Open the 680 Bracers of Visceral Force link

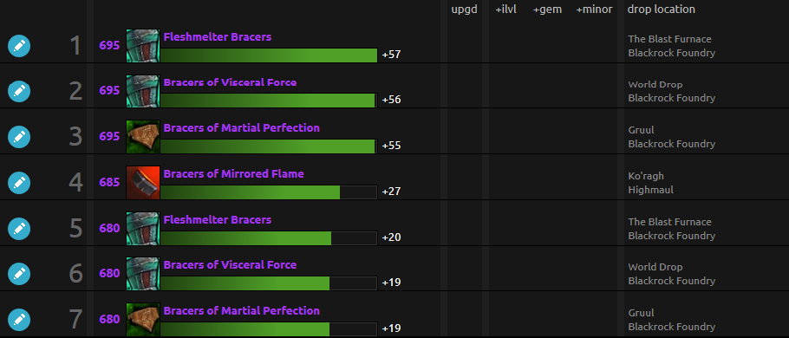pyautogui.click(x=230, y=264)
